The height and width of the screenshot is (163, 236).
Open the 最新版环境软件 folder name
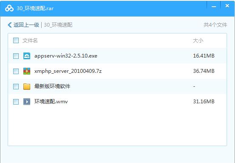52,86
